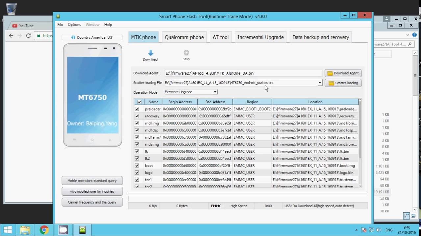Click the Country globe icon

(x=73, y=37)
